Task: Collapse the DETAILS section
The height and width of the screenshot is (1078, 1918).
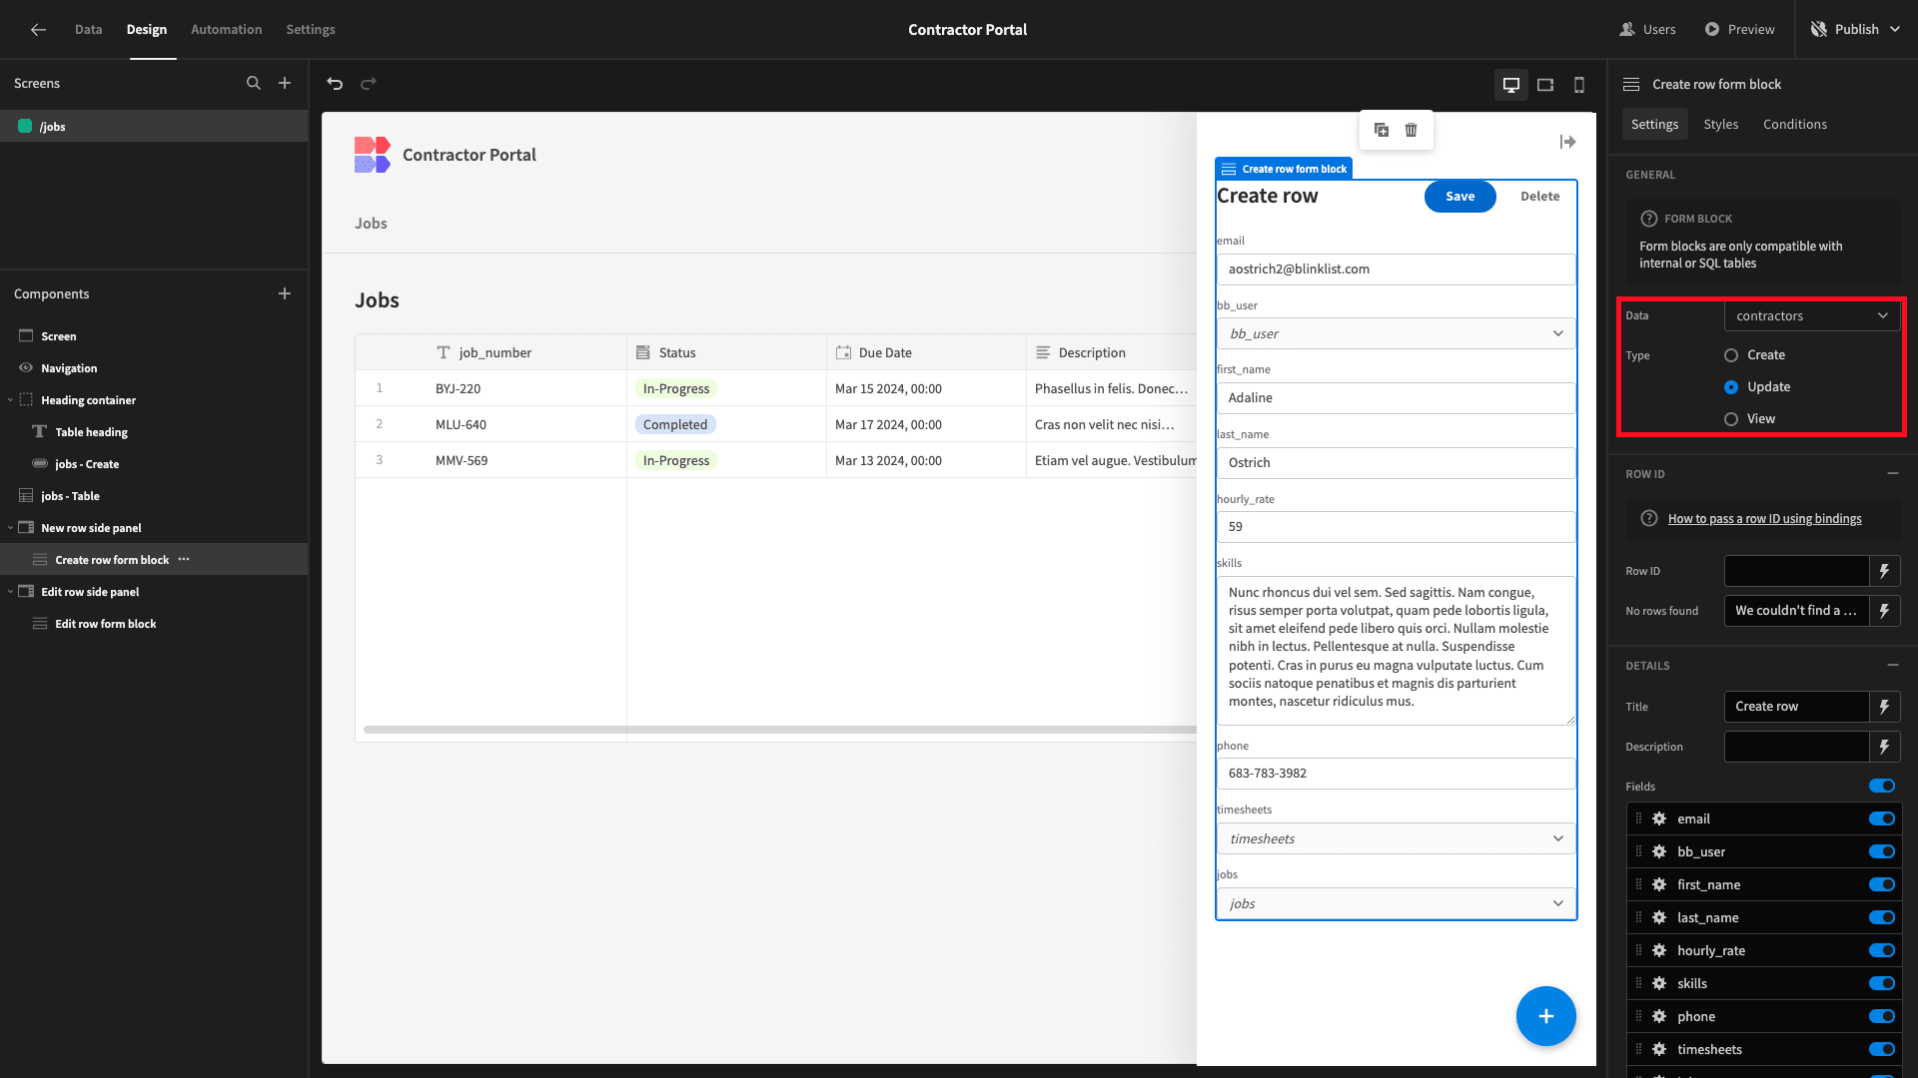Action: coord(1893,665)
